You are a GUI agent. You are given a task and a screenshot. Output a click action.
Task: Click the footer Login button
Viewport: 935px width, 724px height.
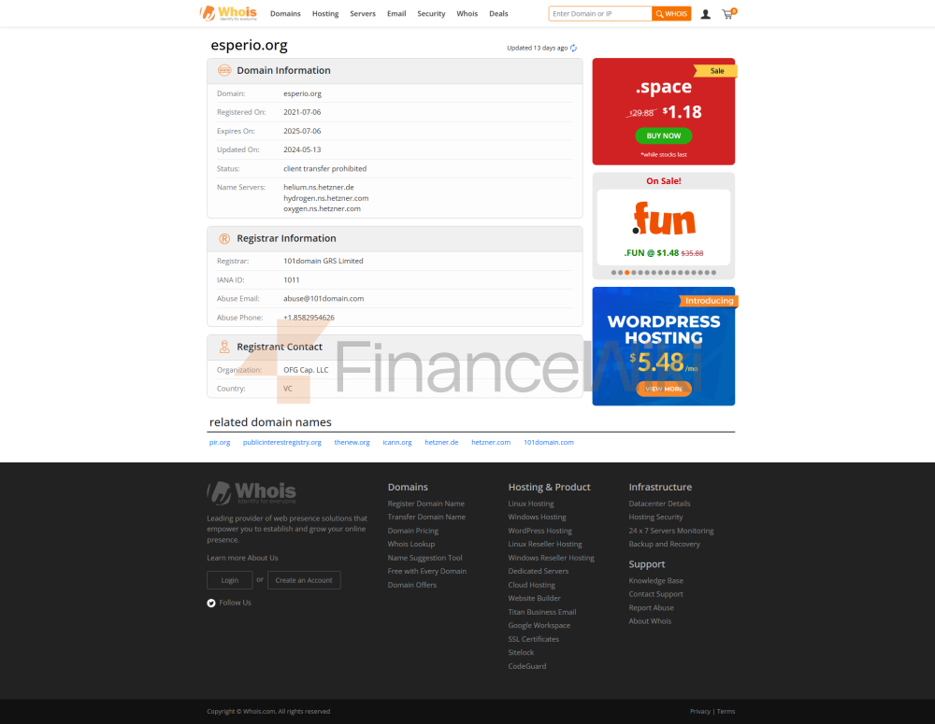[230, 580]
